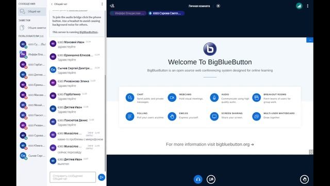The width and height of the screenshot is (330, 186).
Task: Open user menu for 6303 Дяглев...
Action: (32, 74)
